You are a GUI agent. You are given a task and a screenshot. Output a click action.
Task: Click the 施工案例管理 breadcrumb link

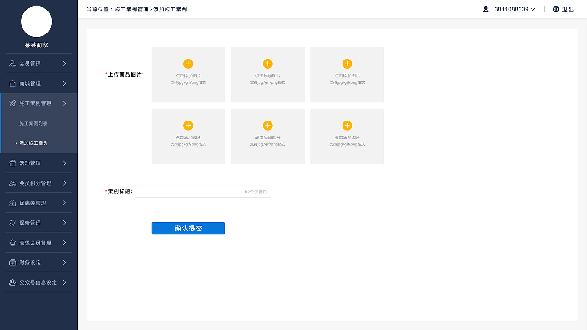[x=132, y=9]
